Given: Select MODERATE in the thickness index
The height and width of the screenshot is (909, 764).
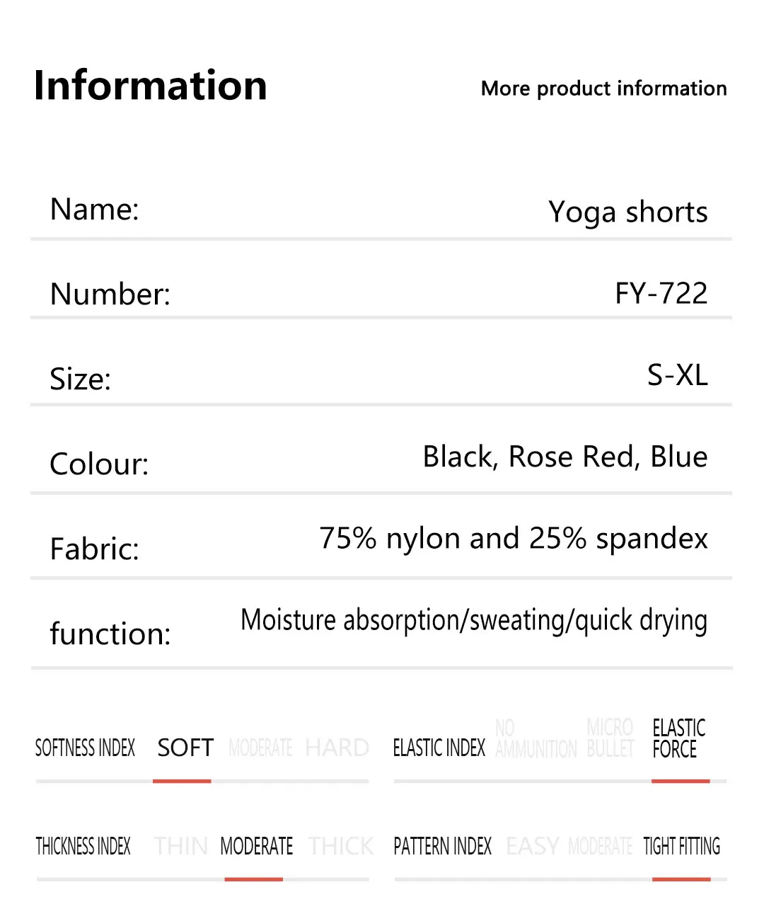Looking at the screenshot, I should [x=256, y=846].
